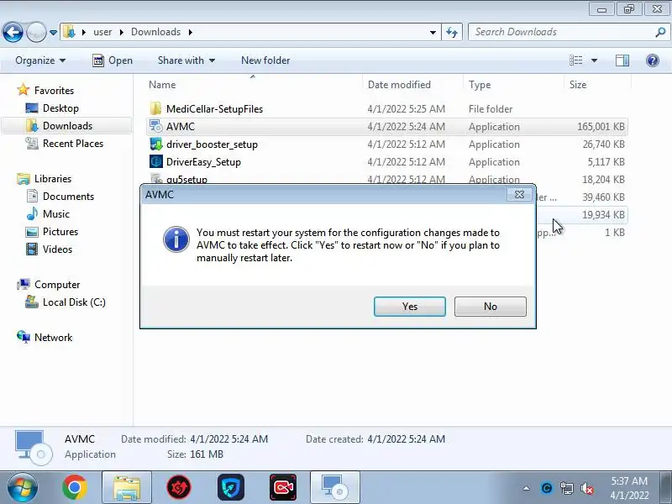Close the AVMC dialog with the X button
The image size is (672, 504).
point(519,195)
